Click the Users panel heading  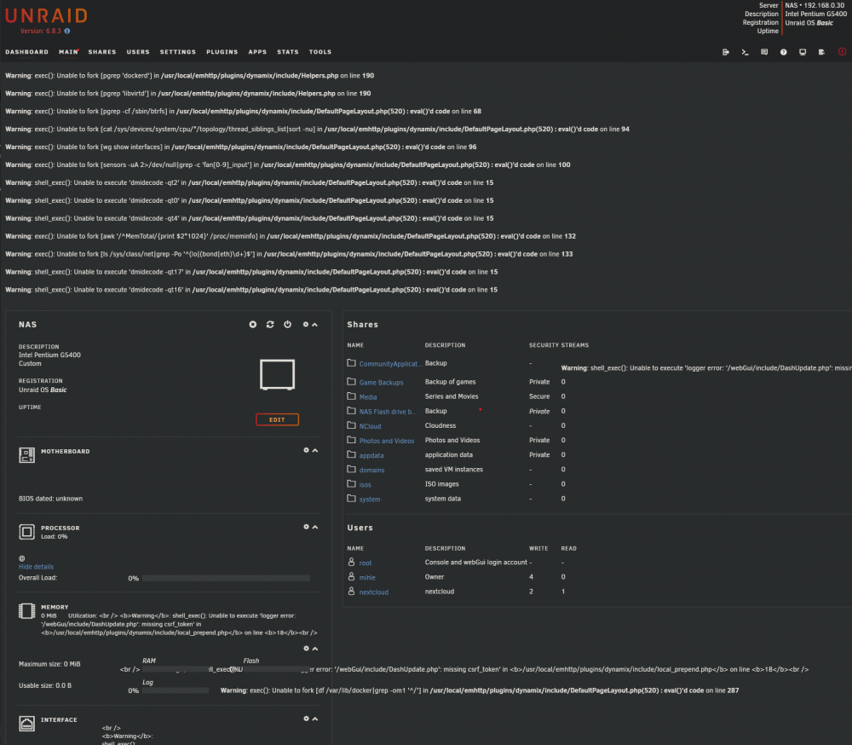click(360, 528)
